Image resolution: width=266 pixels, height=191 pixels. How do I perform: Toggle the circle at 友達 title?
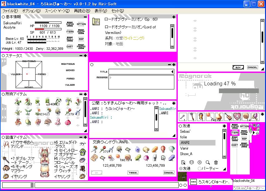click(x=181, y=126)
